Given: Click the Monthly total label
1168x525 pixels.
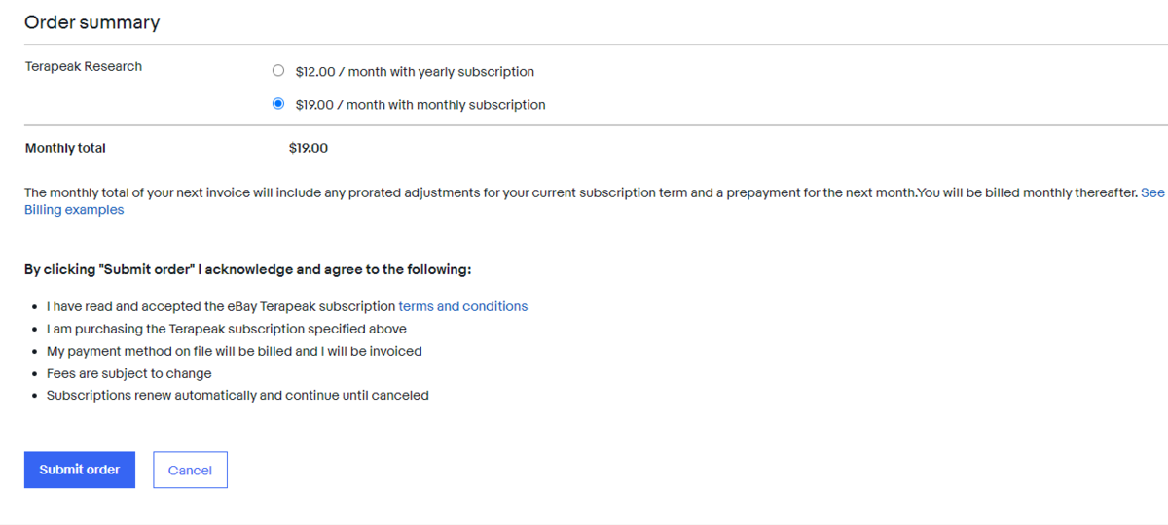Looking at the screenshot, I should click(65, 148).
